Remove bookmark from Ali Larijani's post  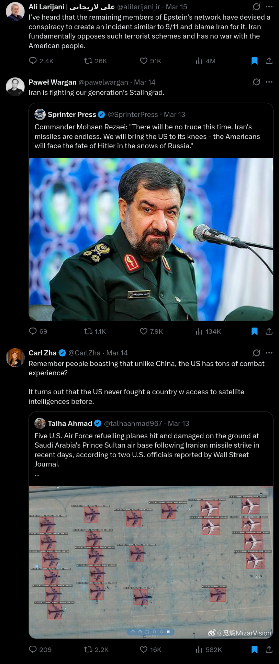(x=255, y=61)
